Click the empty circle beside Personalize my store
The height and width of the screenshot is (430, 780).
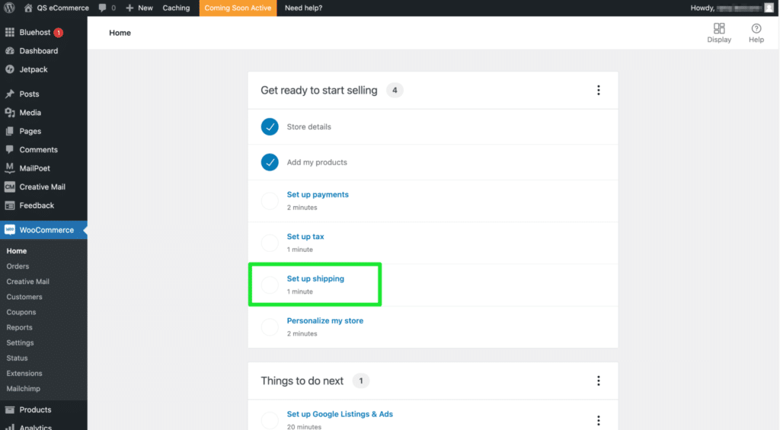coord(270,327)
